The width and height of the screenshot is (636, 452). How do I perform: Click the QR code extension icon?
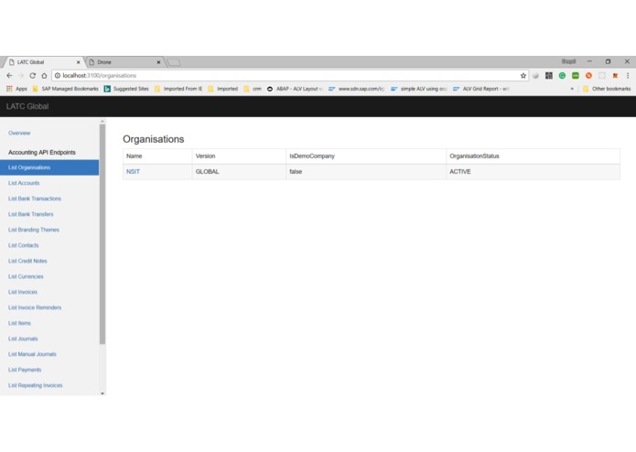(x=549, y=75)
